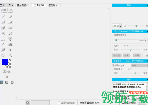Click the small zoom-out icon in navigator
148x105 pixels.
point(125,26)
